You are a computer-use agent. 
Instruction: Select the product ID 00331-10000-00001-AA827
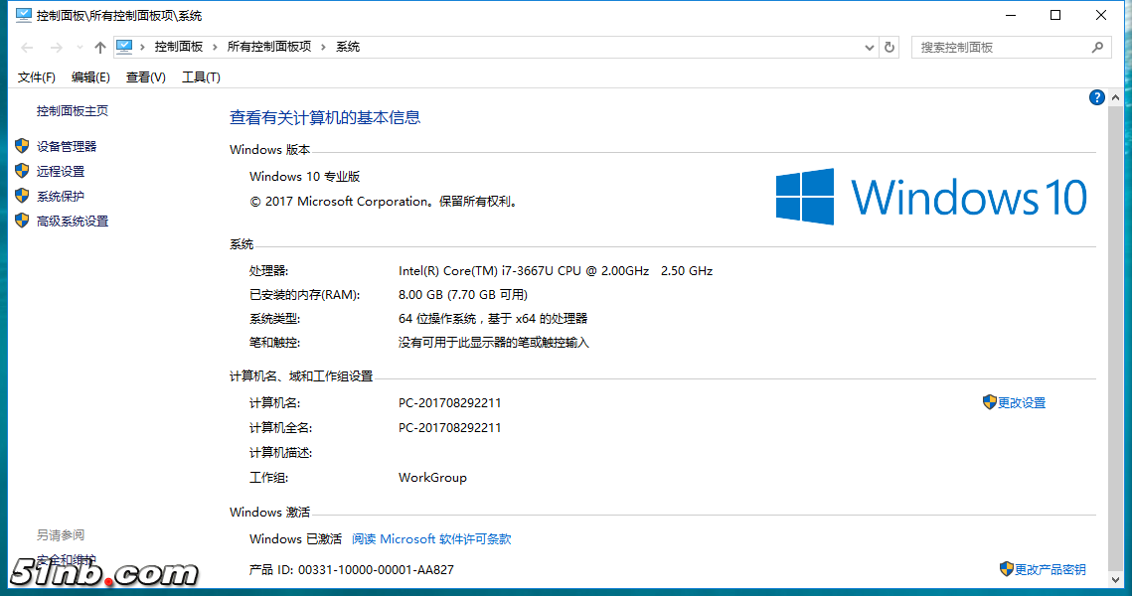(376, 570)
